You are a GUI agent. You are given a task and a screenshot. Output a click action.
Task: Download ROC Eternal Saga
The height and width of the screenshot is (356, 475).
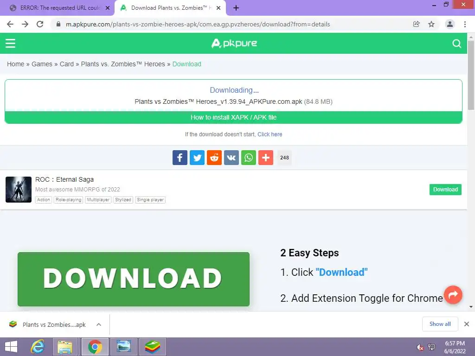point(445,190)
